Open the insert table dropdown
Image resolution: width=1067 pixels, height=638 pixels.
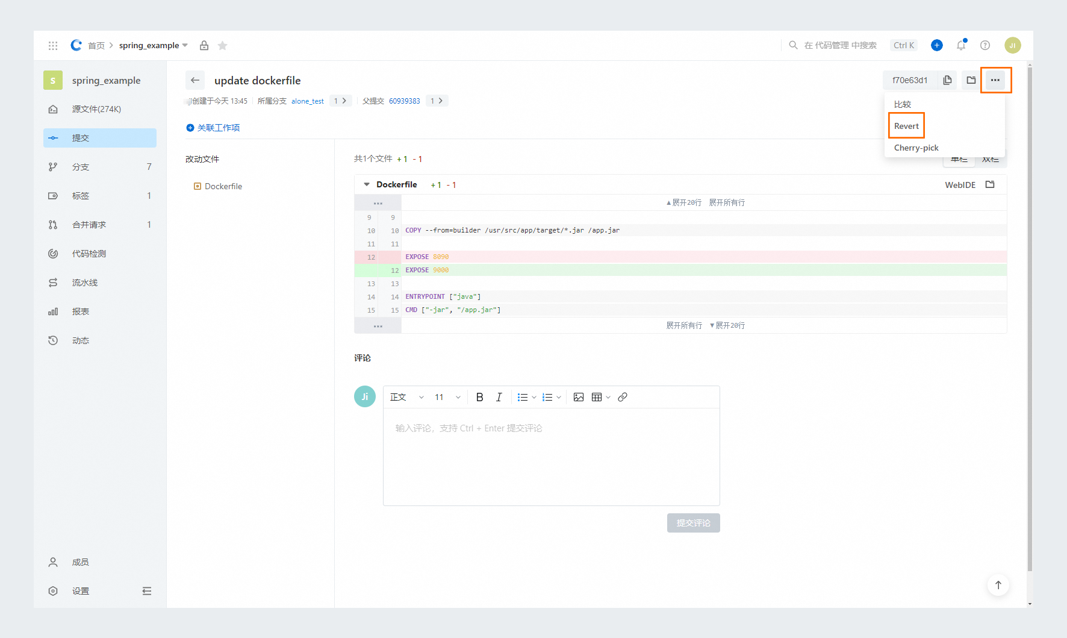point(601,397)
